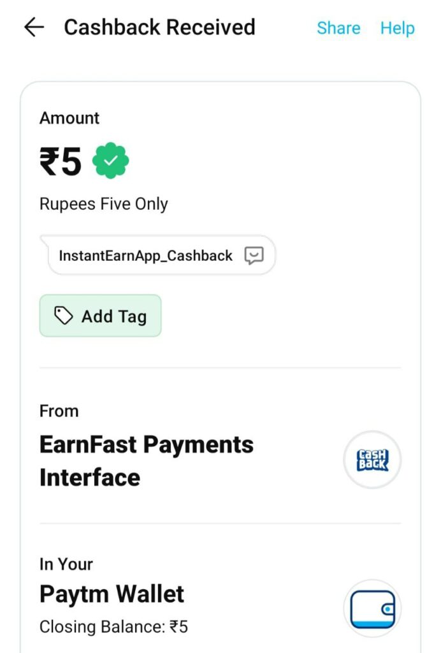Click the Cashback Received title

pos(159,27)
